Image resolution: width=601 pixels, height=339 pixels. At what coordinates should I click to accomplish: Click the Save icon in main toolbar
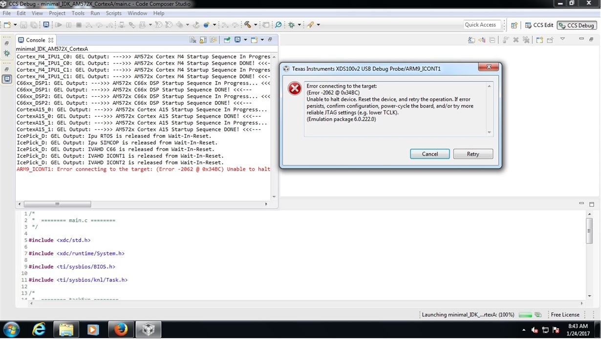pos(24,24)
